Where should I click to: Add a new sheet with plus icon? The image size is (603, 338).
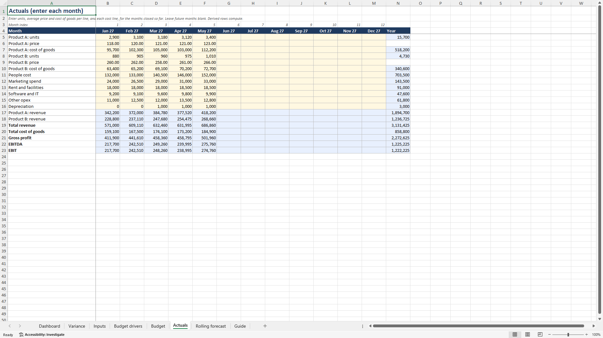pos(265,326)
